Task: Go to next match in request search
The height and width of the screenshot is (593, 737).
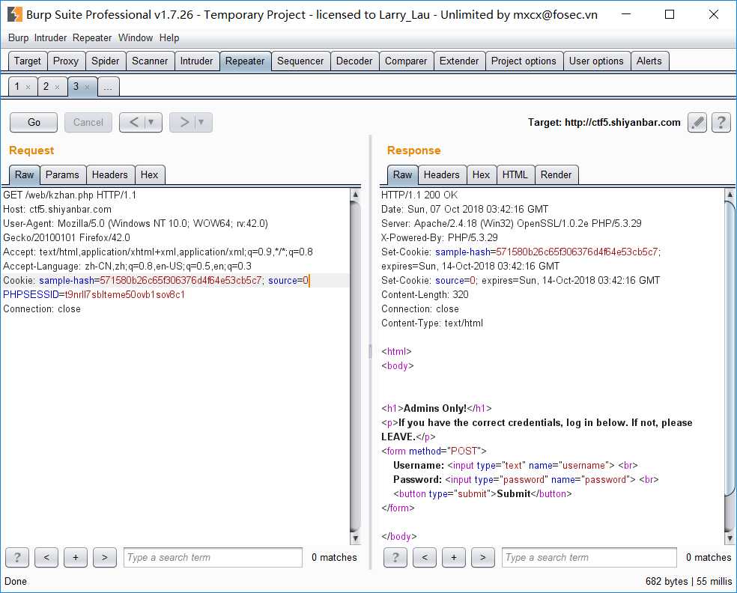Action: [105, 558]
